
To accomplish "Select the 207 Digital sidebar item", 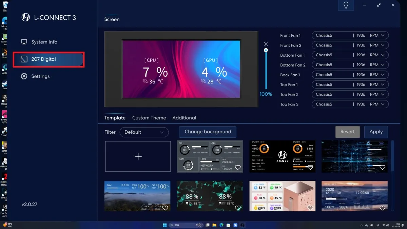I will 49,59.
